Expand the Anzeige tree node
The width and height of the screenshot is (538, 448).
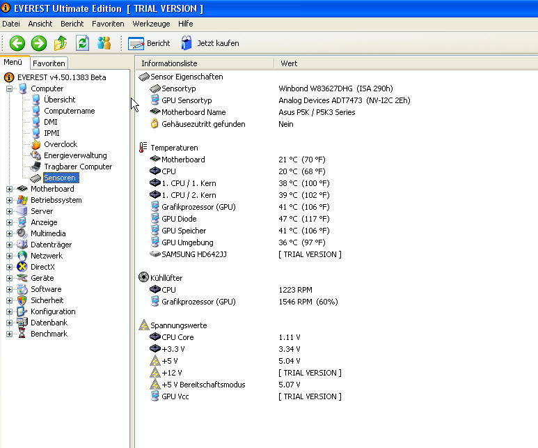(x=10, y=223)
